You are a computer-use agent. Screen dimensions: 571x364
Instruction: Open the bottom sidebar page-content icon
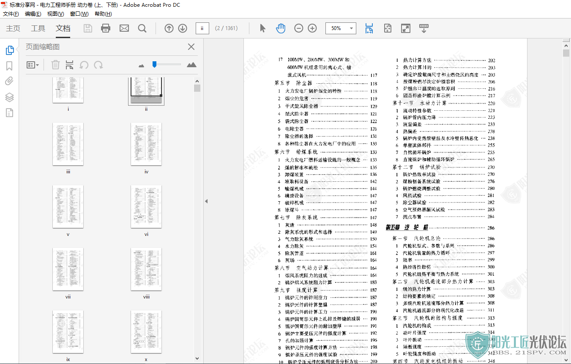coord(9,112)
